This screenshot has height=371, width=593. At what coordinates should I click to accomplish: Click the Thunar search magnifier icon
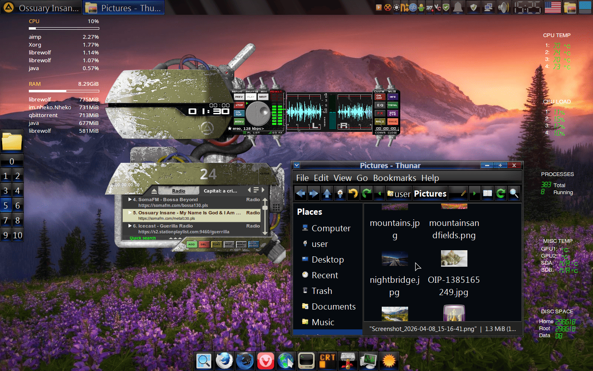pyautogui.click(x=514, y=193)
